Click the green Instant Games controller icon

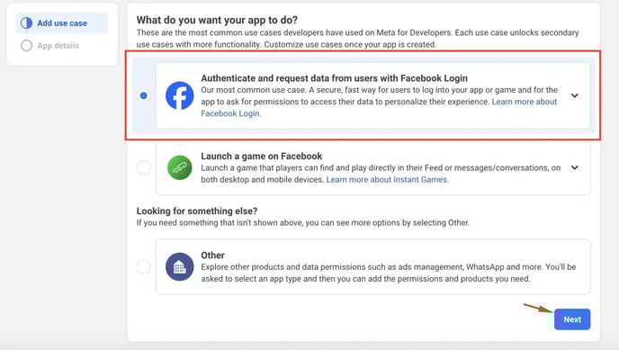180,167
